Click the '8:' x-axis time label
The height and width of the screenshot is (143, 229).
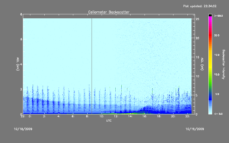pos(87,116)
